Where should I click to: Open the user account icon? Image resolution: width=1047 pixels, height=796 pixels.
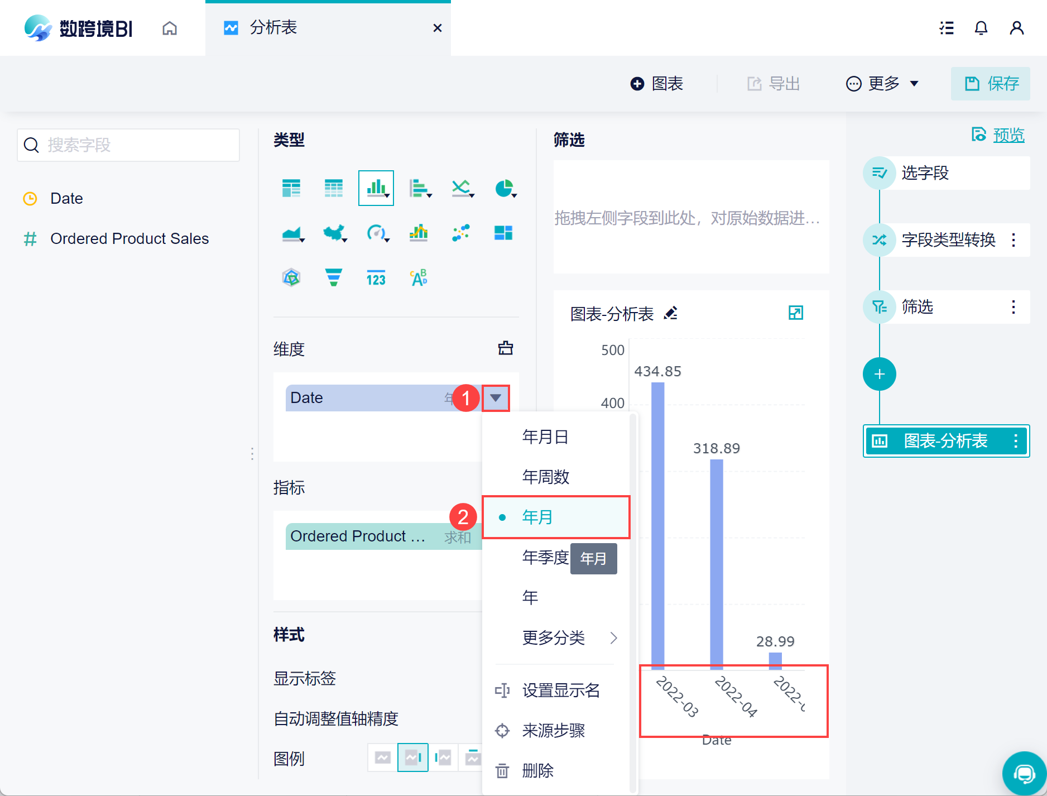coord(1017,28)
